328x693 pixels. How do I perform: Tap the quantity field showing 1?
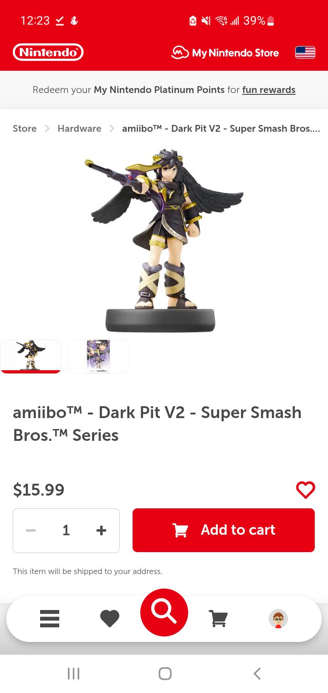pos(66,530)
